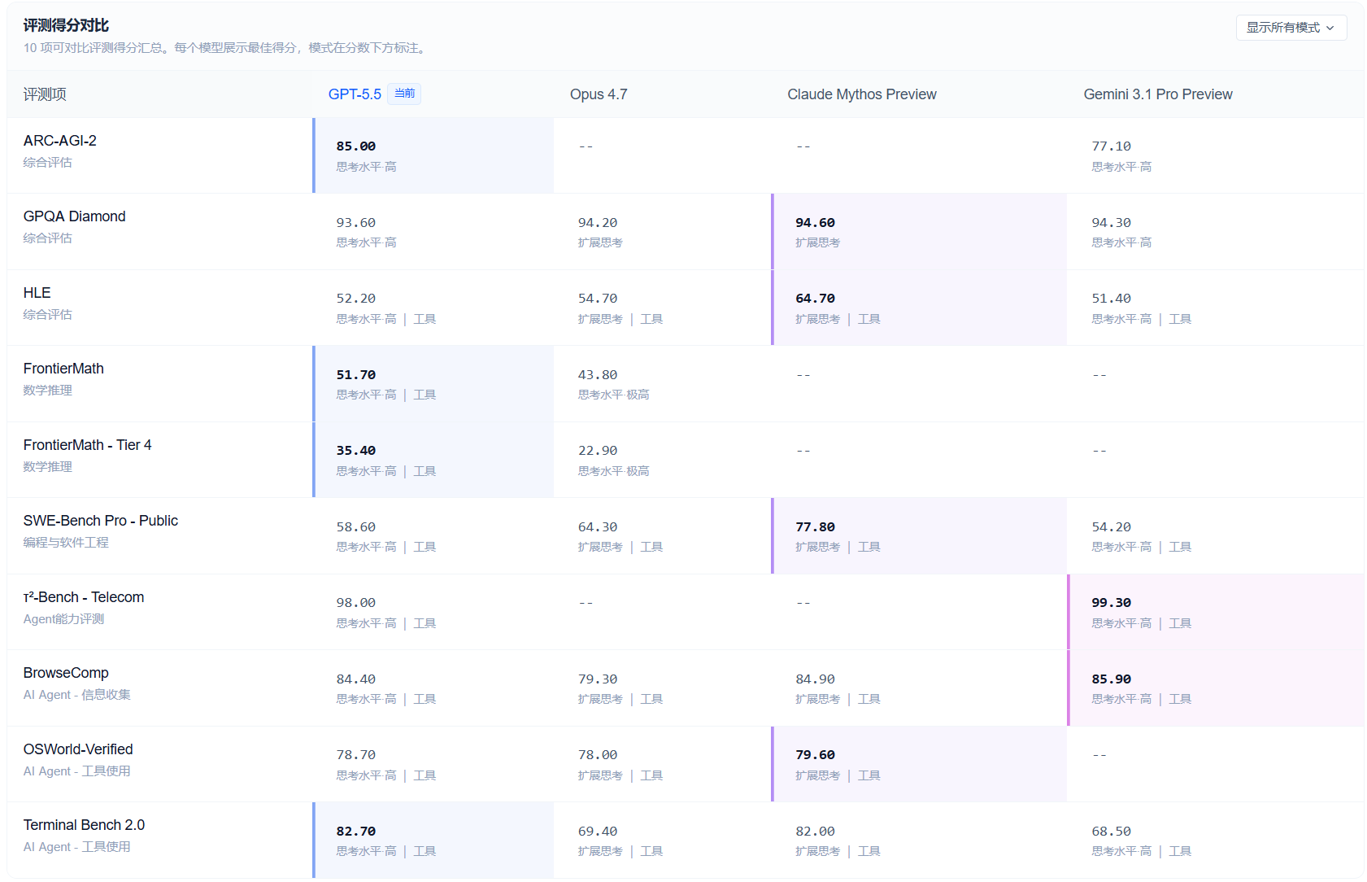Select the FrontierMath benchmark row label
This screenshot has width=1367, height=882.
coord(63,369)
